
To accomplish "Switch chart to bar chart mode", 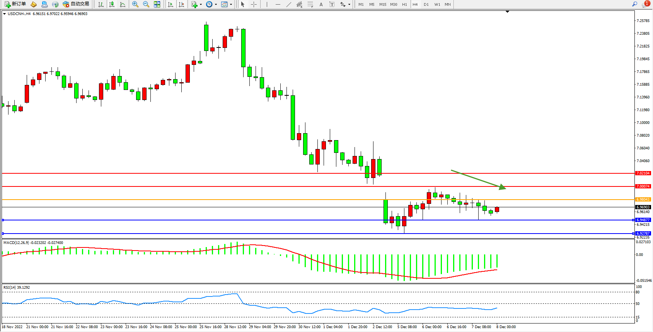I will (x=101, y=4).
